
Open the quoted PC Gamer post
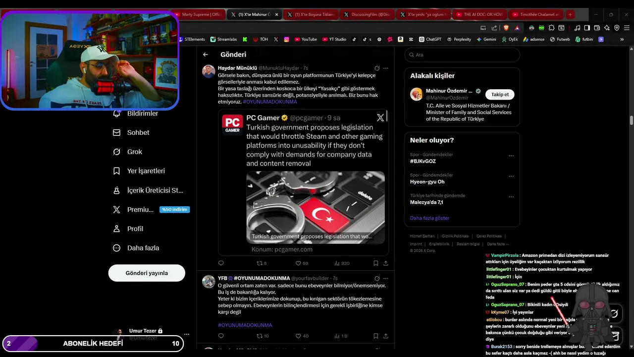(x=303, y=182)
